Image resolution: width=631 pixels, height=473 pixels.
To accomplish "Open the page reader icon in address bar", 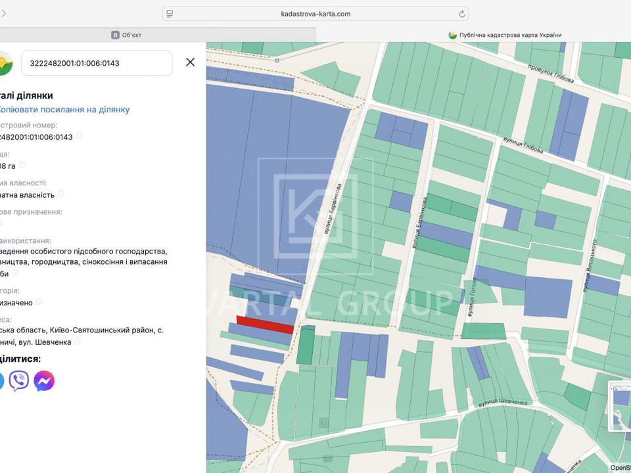I will click(x=170, y=14).
